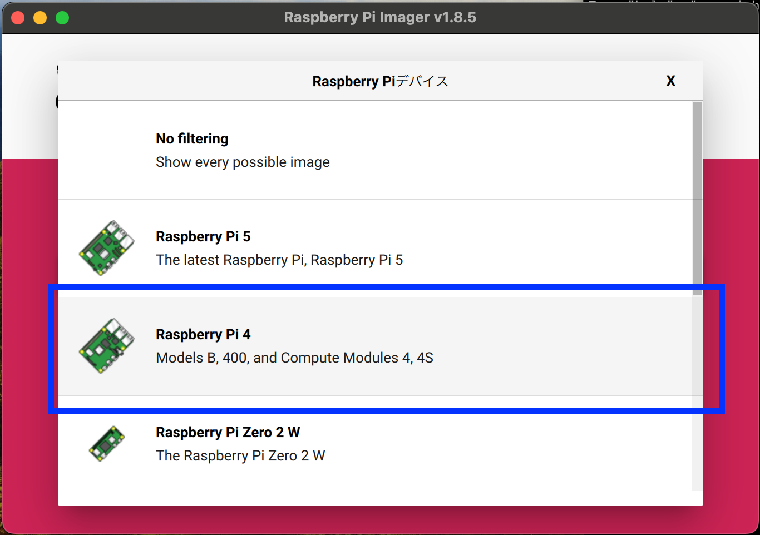Minimize the window with the yellow button

[40, 18]
